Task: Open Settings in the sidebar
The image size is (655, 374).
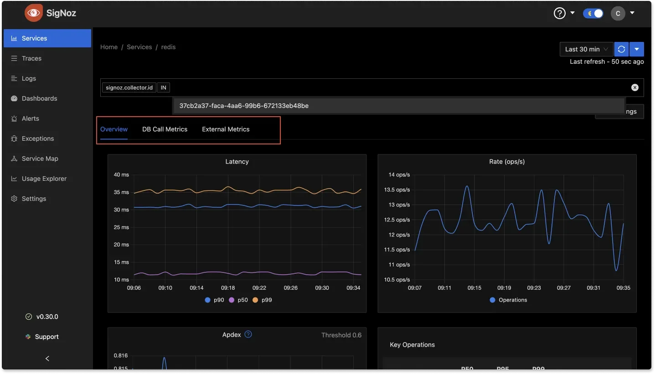Action: tap(47, 199)
